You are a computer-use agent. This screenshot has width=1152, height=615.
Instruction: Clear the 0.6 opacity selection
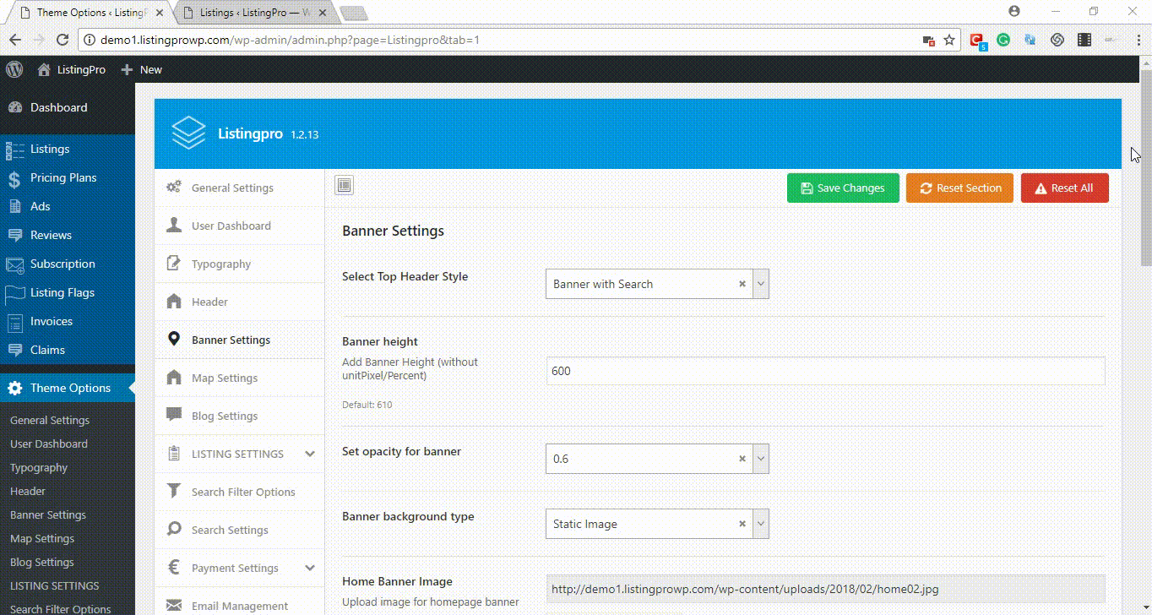click(742, 459)
